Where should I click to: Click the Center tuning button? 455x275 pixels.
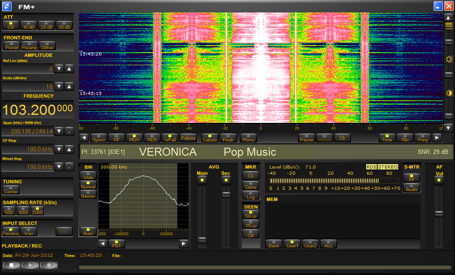click(x=11, y=190)
